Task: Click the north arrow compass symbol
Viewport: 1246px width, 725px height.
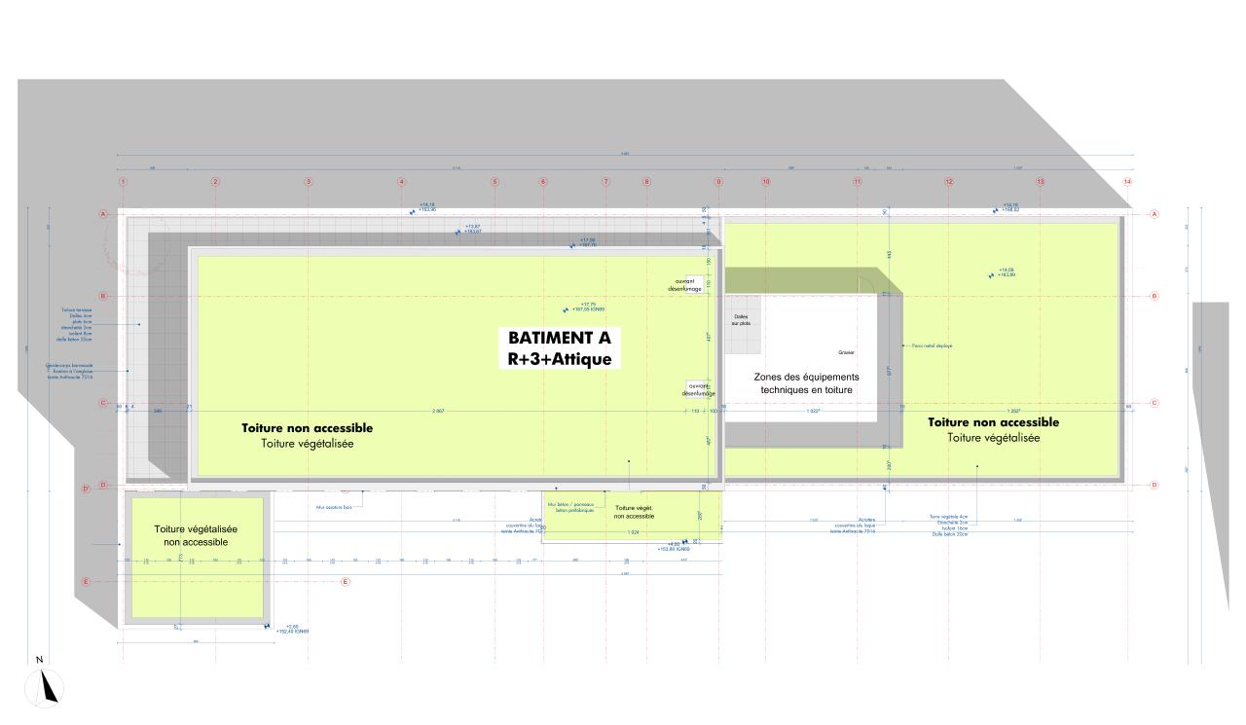Action: coord(47,686)
